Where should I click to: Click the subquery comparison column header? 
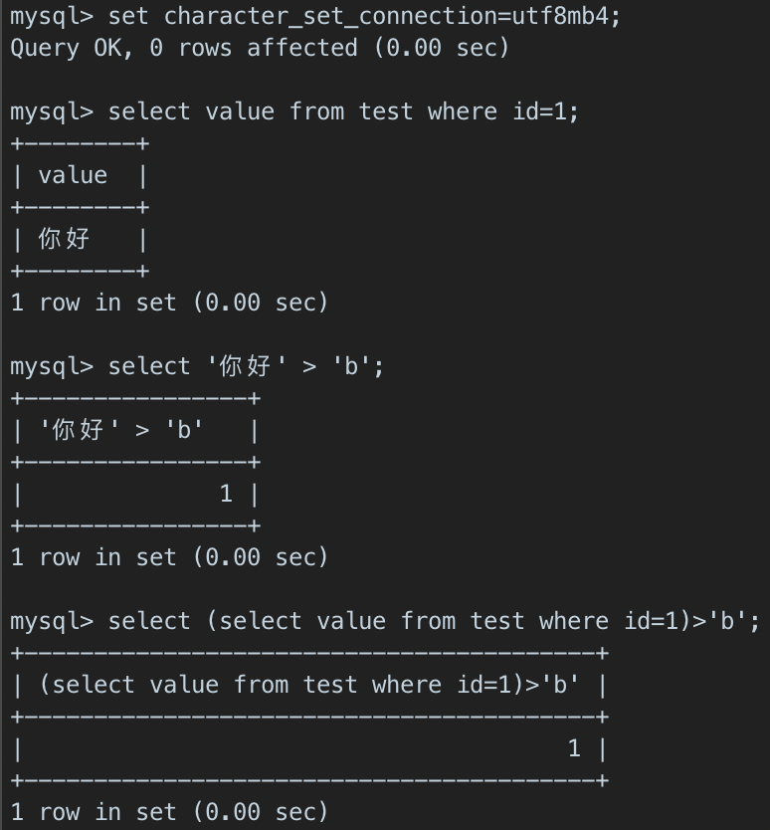tap(309, 685)
